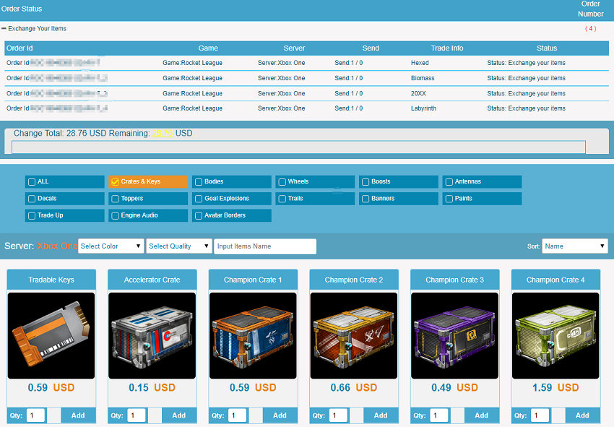The height and width of the screenshot is (427, 614).
Task: Open the Select Quality dropdown
Action: click(x=179, y=246)
